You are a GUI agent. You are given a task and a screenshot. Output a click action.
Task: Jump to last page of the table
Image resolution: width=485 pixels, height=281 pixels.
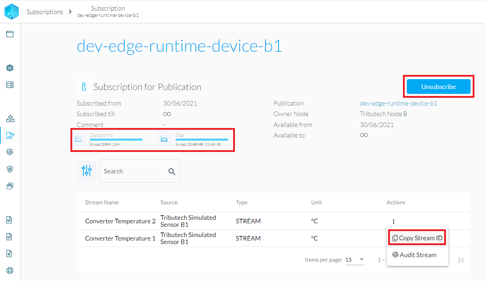(461, 260)
